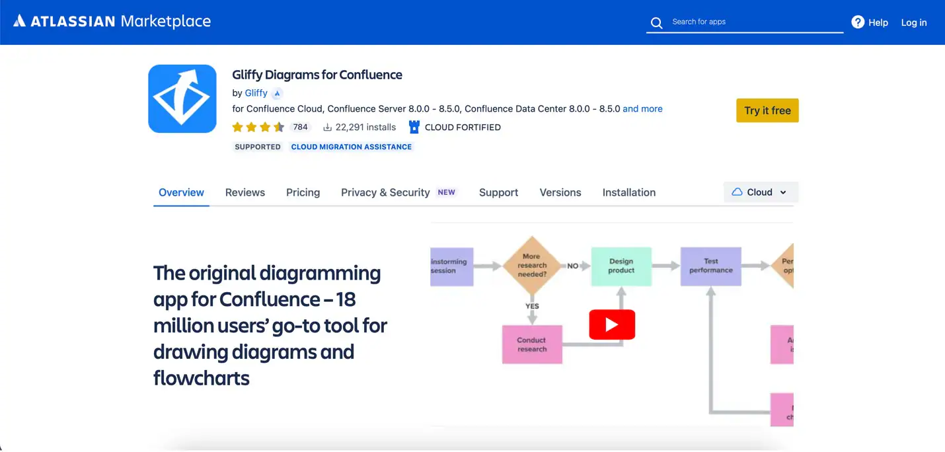
Task: Click the 'original diagramming app' headline
Action: 270,325
